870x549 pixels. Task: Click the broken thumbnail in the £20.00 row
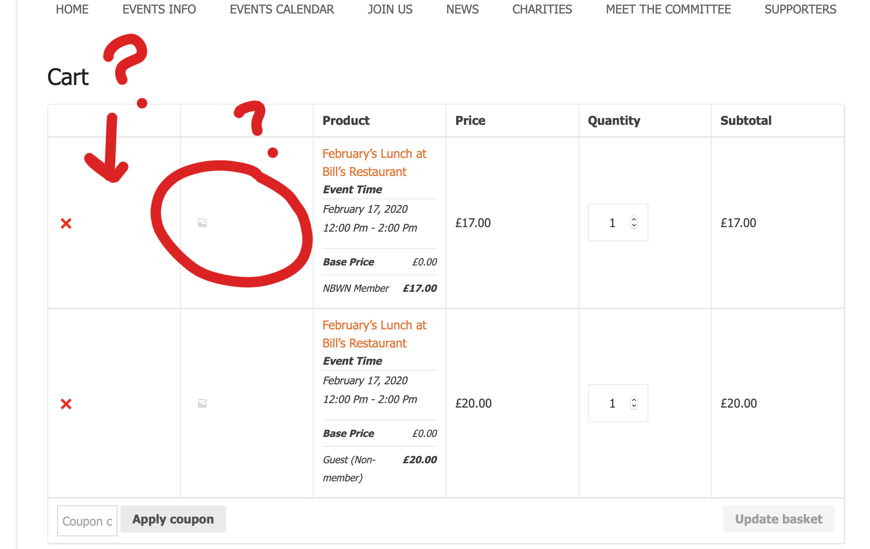(202, 403)
